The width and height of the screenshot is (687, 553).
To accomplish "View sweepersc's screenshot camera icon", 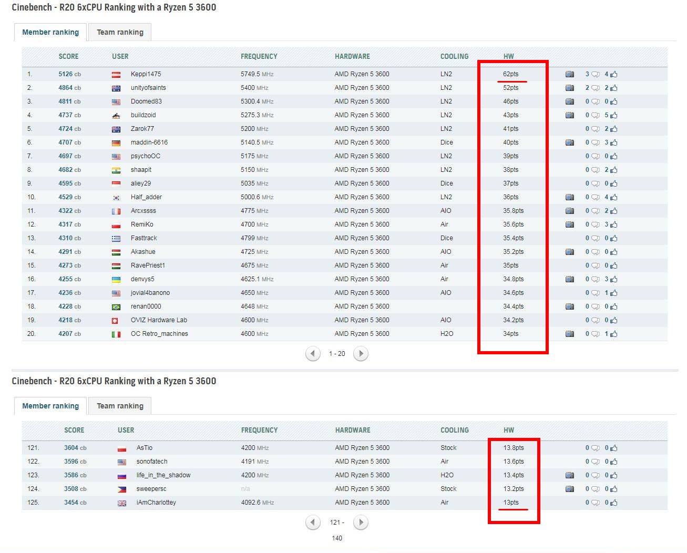I will (569, 489).
